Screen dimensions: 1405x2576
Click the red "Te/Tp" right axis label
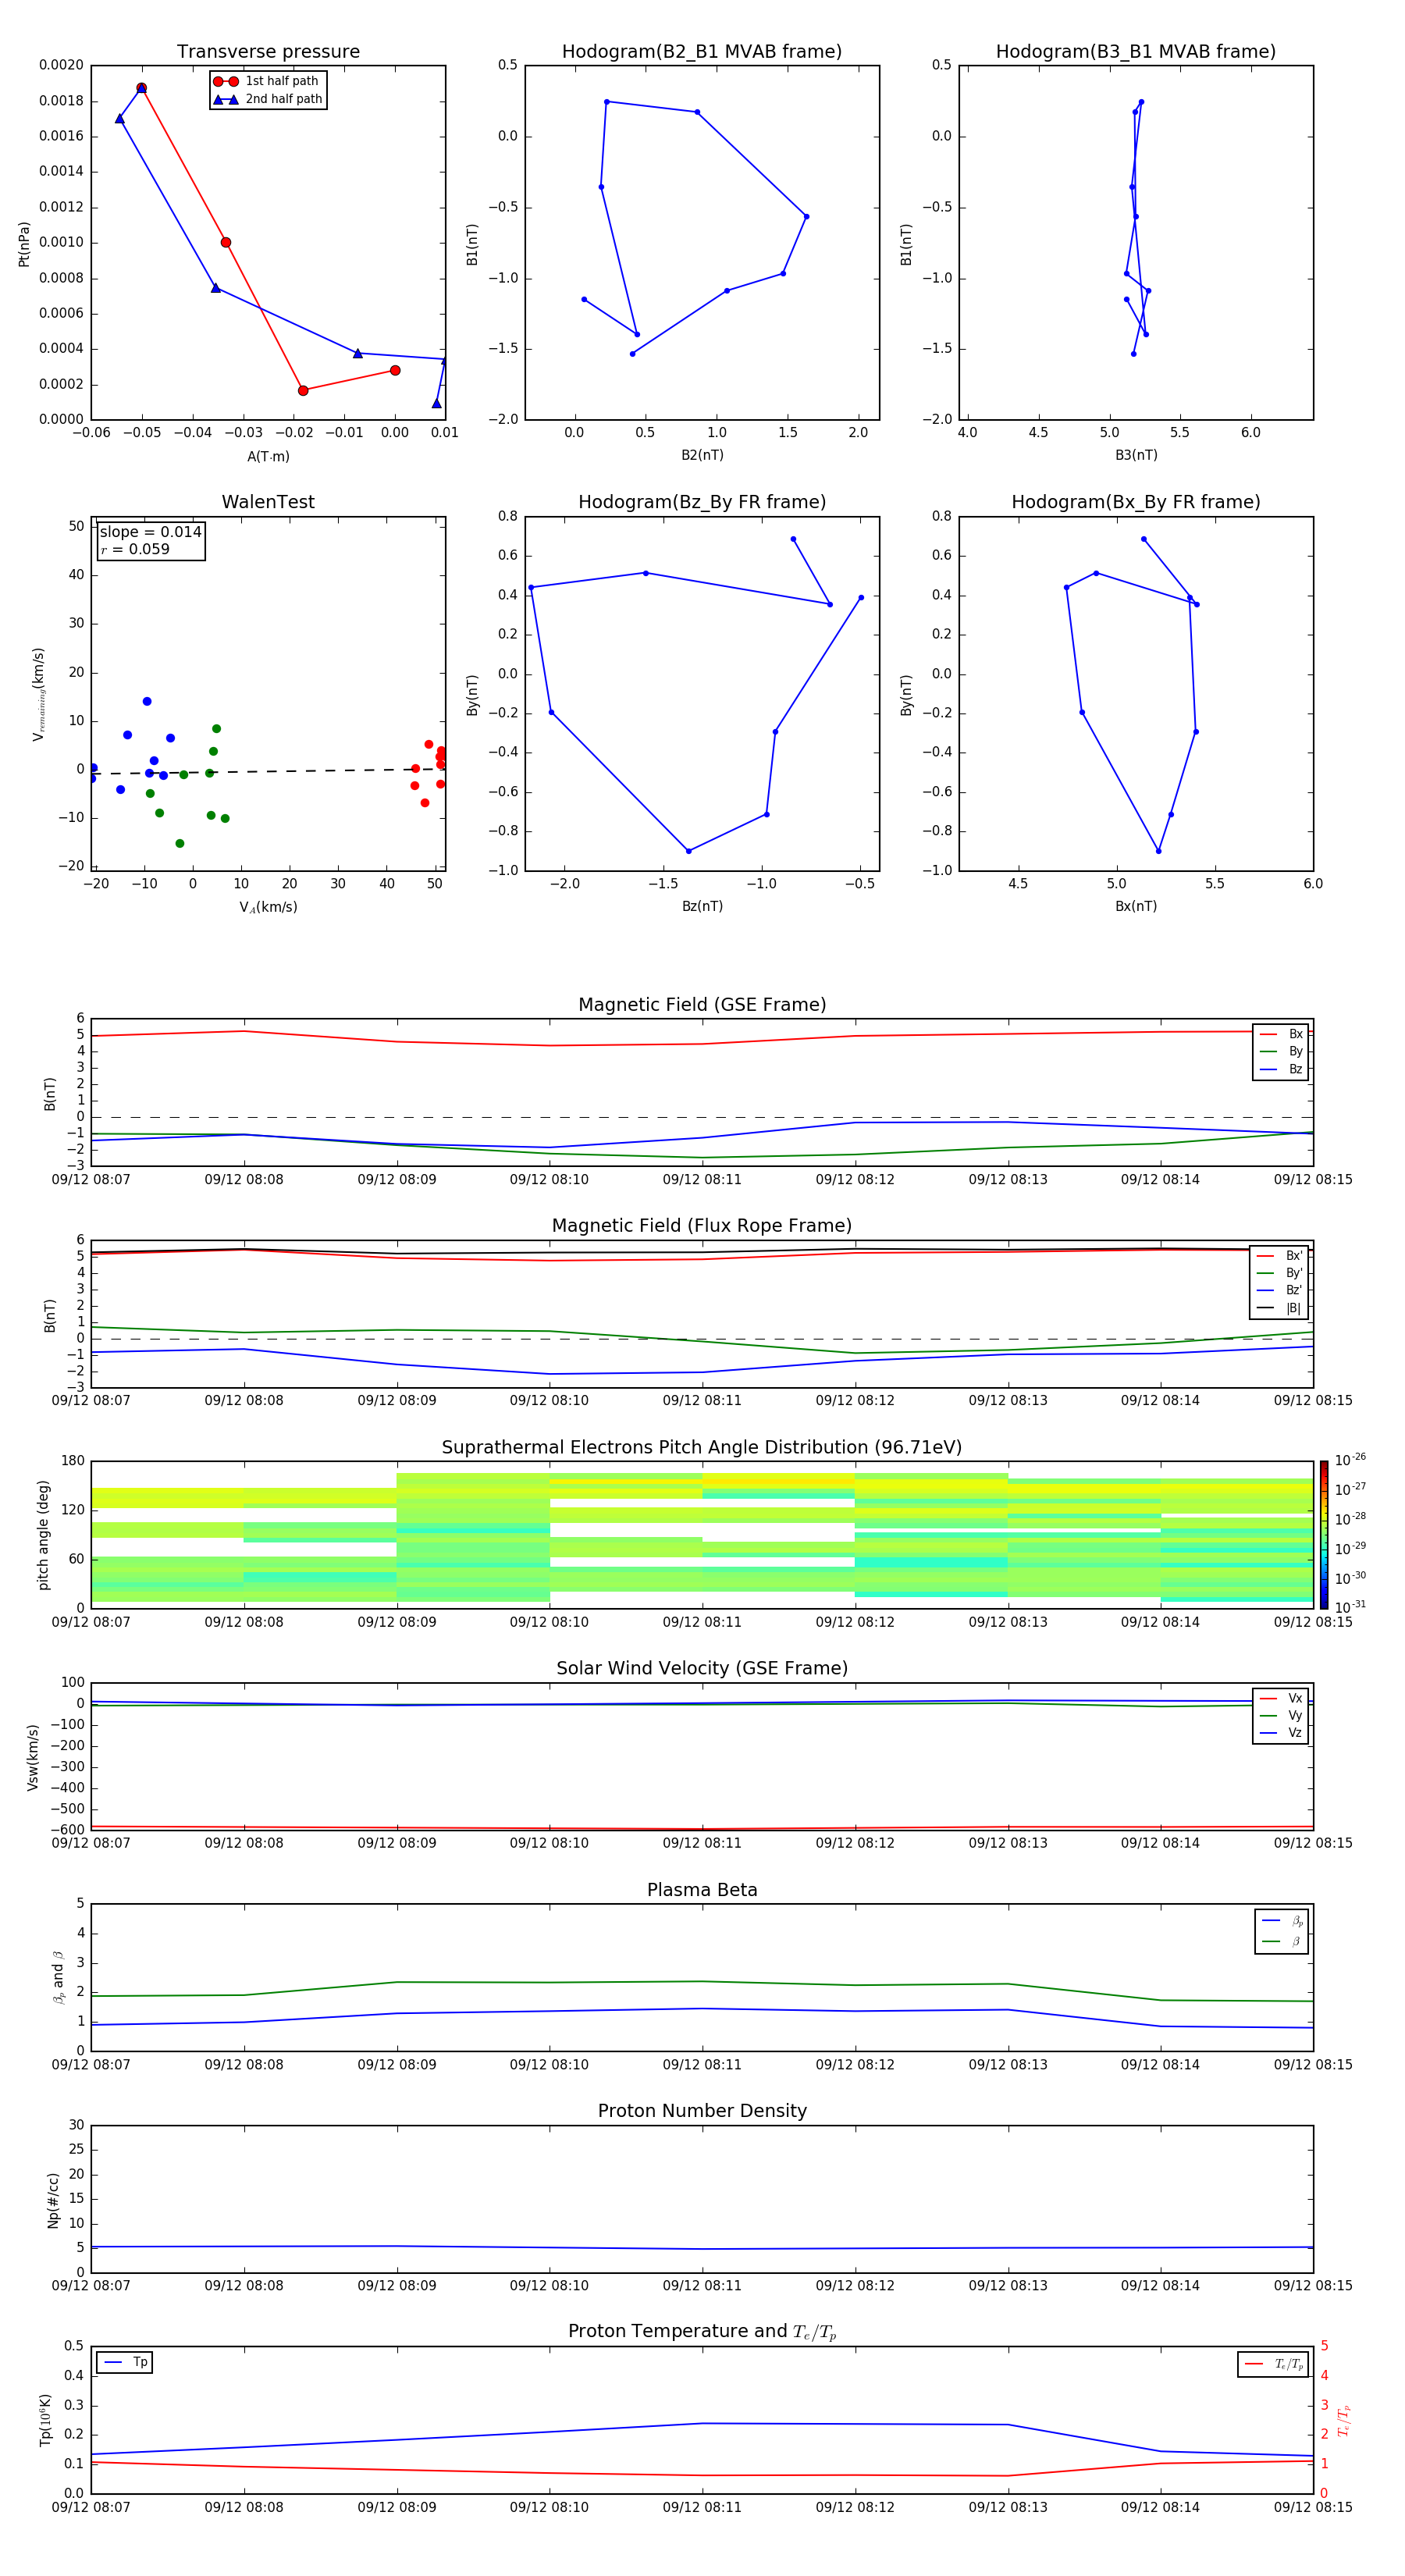coord(1343,2420)
